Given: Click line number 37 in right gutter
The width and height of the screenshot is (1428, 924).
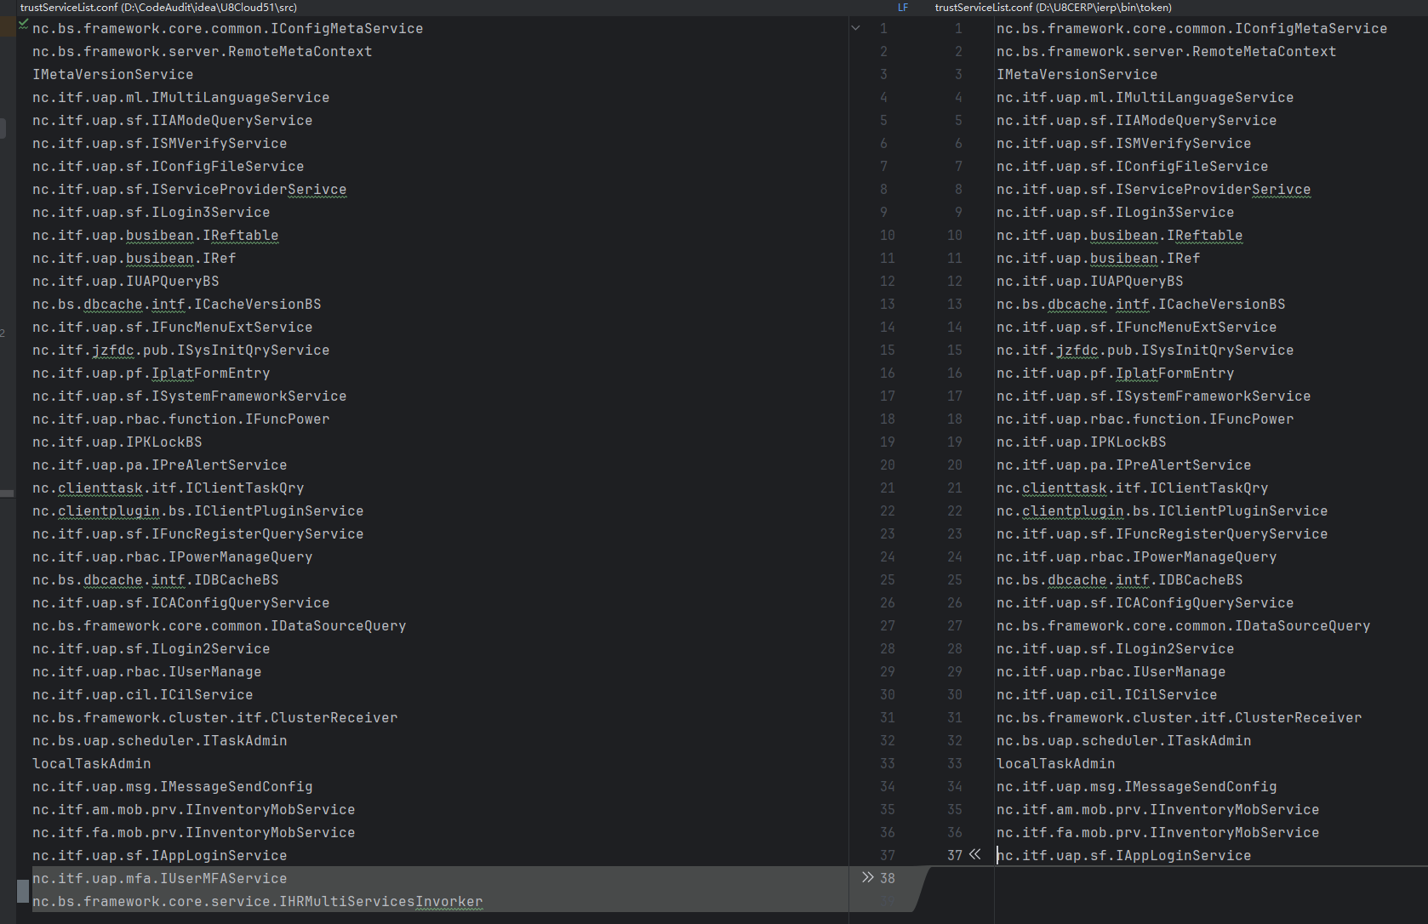Looking at the screenshot, I should (x=954, y=855).
